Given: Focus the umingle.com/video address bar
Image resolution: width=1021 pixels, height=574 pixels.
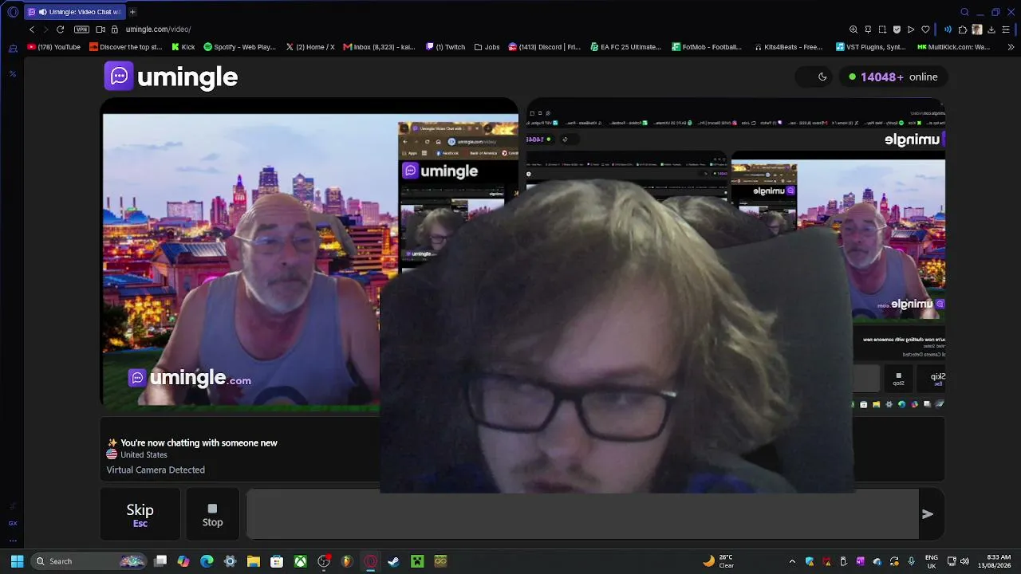Looking at the screenshot, I should (158, 29).
